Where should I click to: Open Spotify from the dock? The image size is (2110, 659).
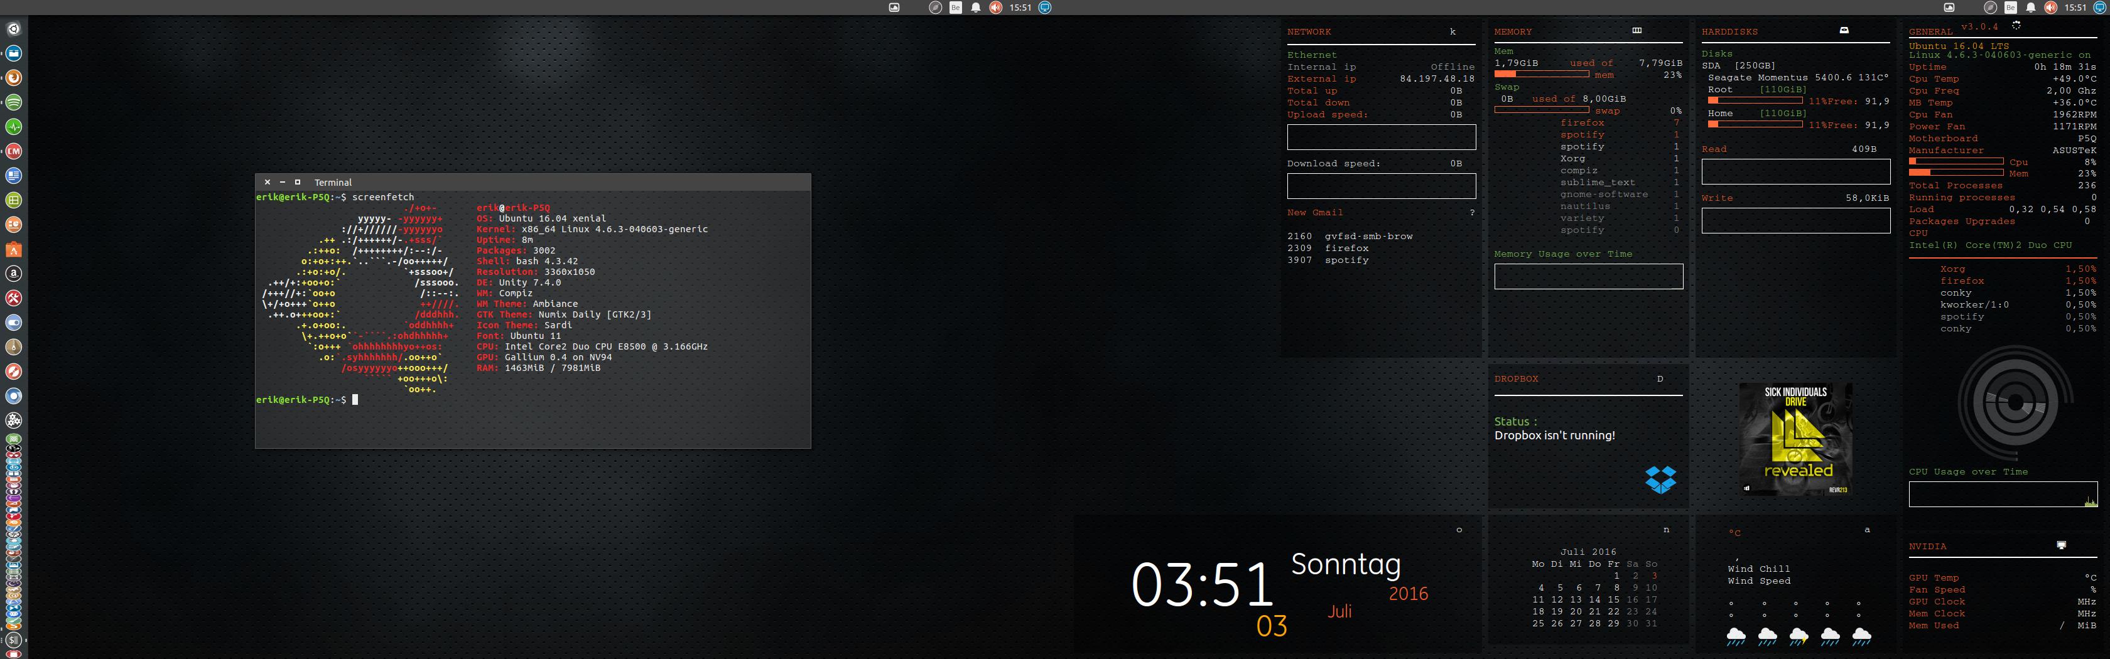(14, 102)
